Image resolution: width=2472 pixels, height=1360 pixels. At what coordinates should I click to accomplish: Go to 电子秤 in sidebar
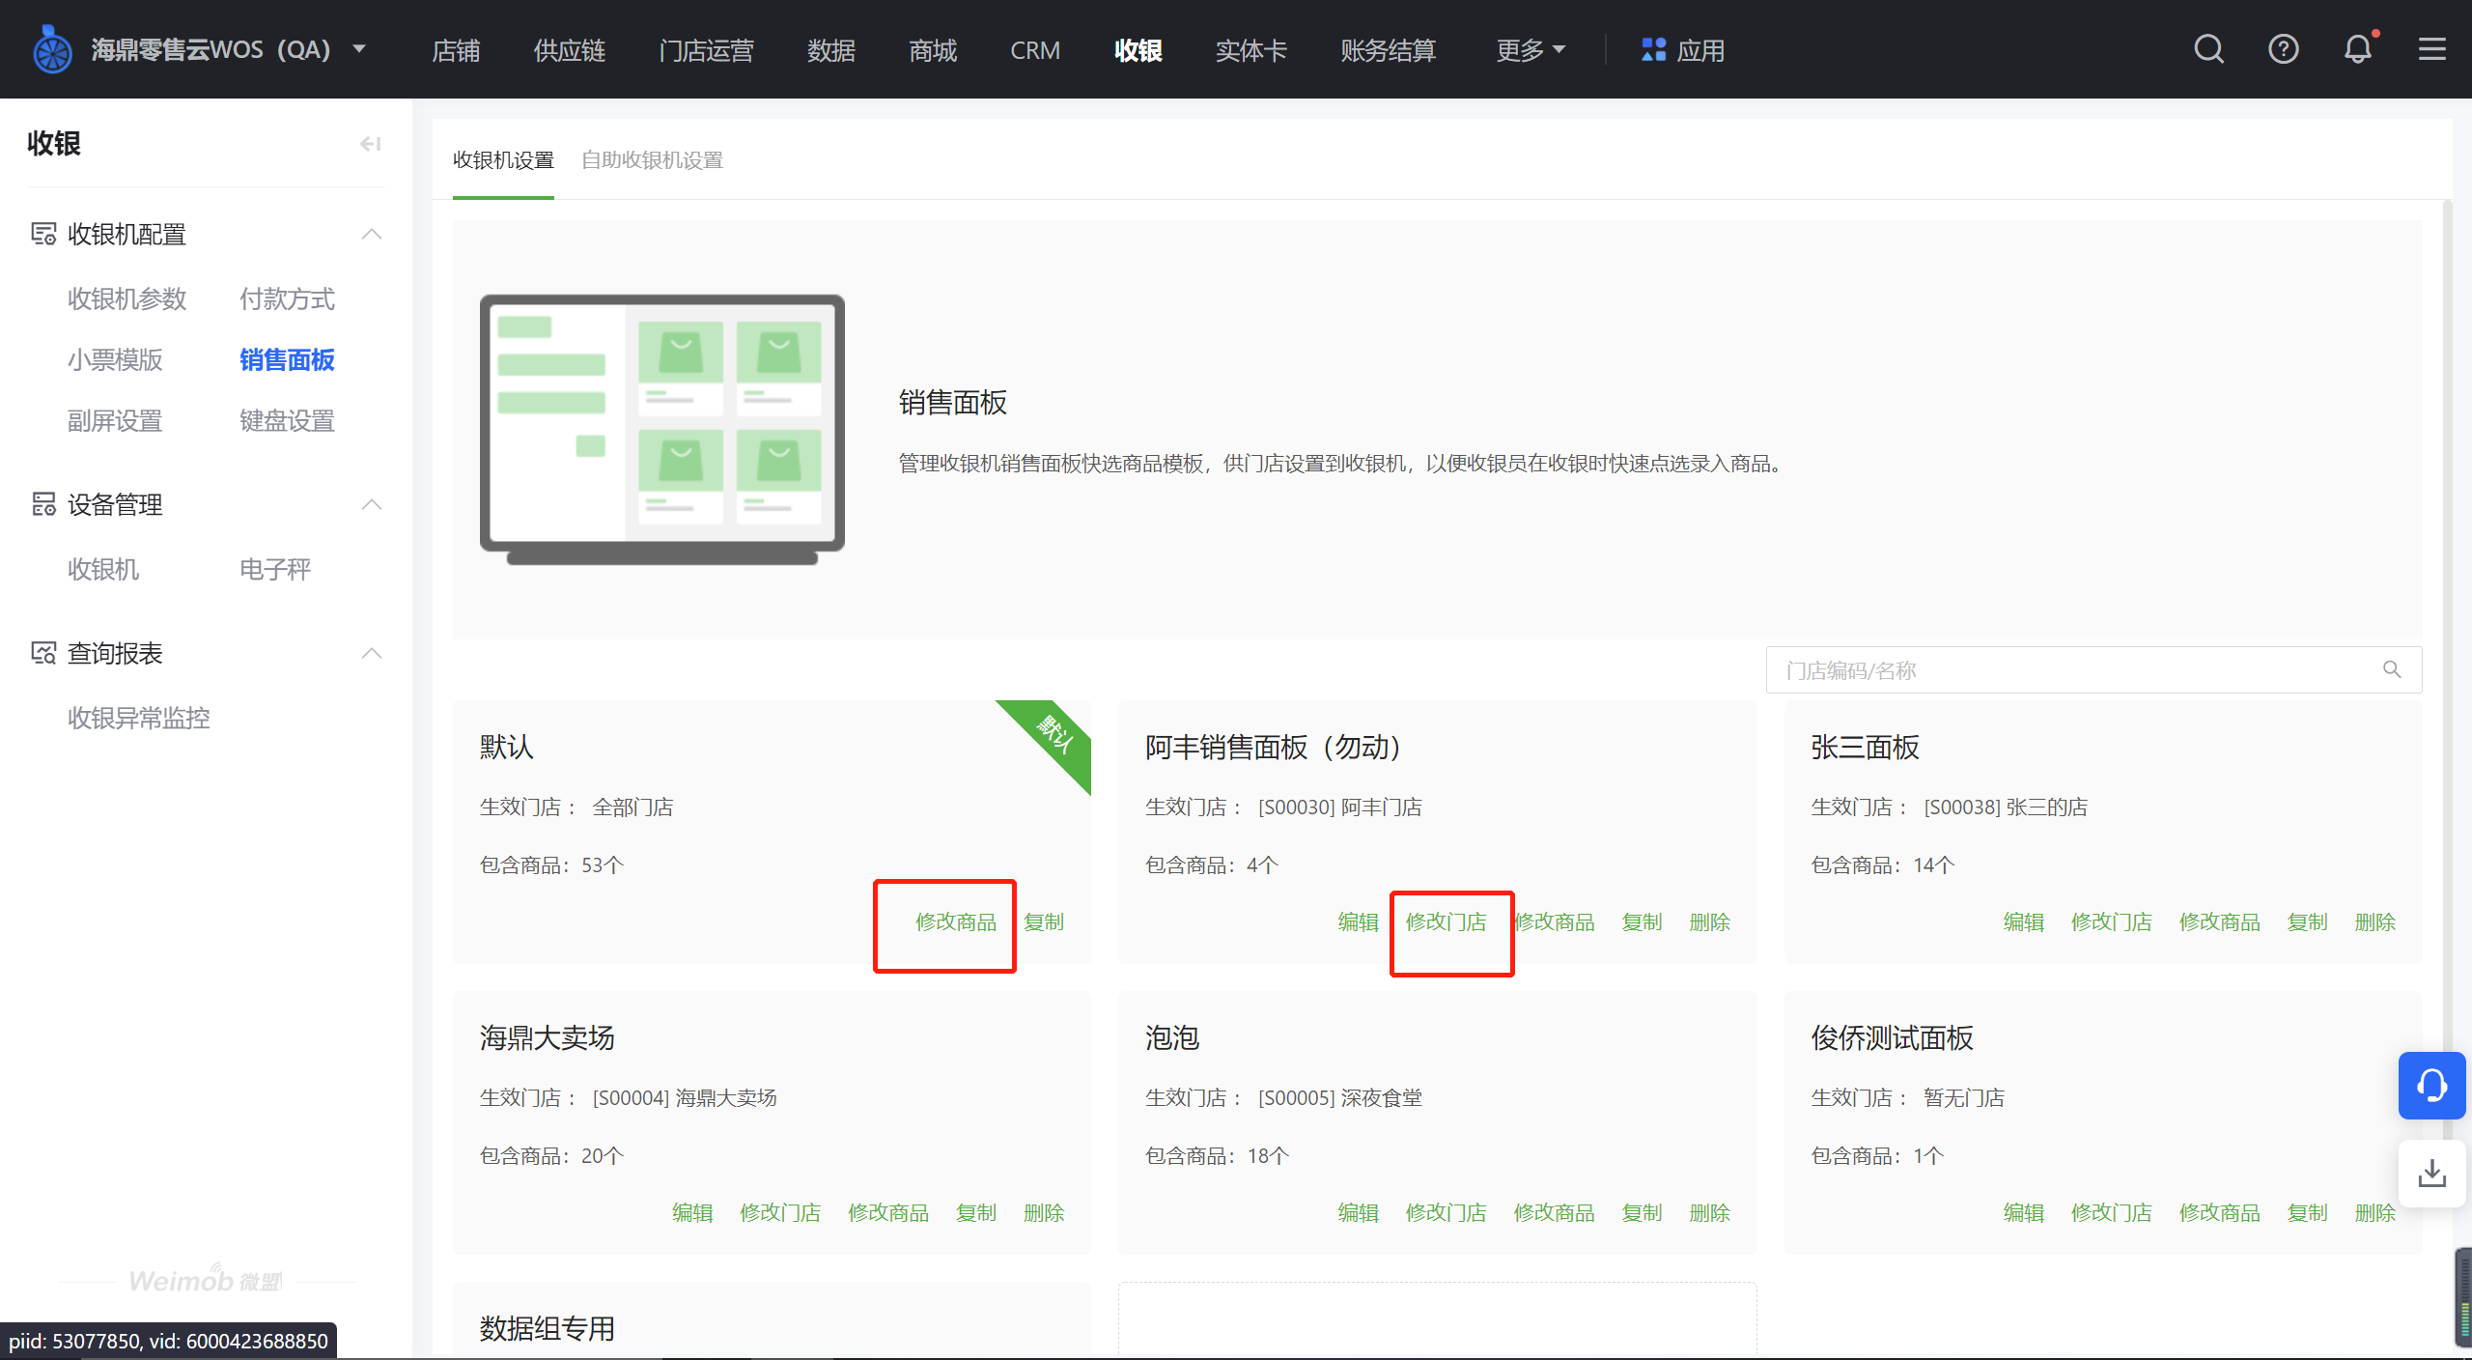(275, 570)
